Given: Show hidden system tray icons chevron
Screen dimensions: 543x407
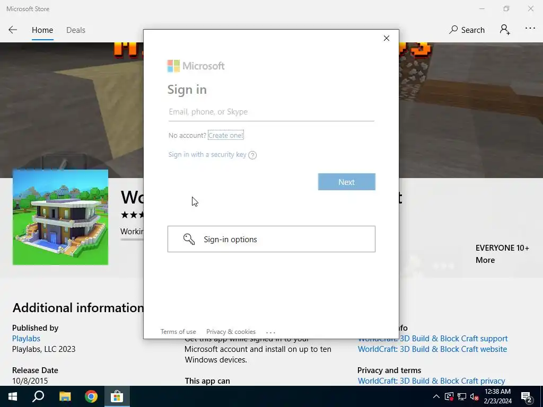Looking at the screenshot, I should point(436,396).
